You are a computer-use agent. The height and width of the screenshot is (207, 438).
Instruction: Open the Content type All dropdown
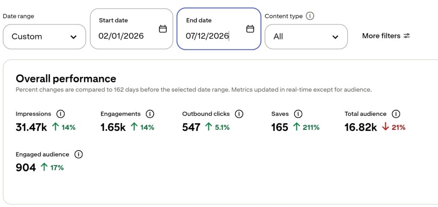[306, 37]
